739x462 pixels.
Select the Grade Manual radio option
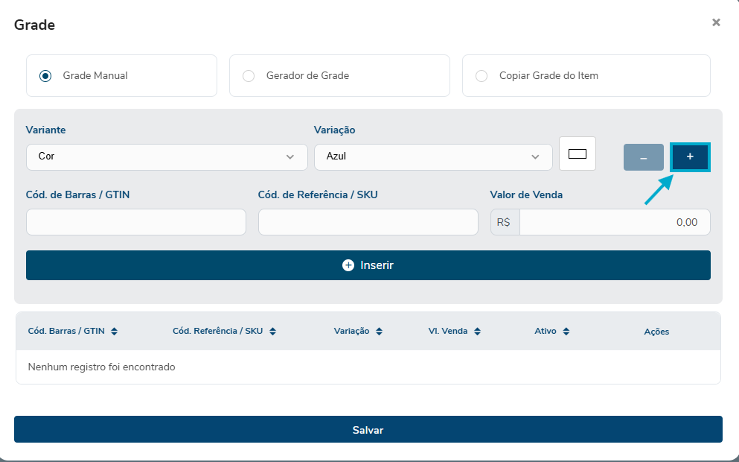tap(46, 76)
